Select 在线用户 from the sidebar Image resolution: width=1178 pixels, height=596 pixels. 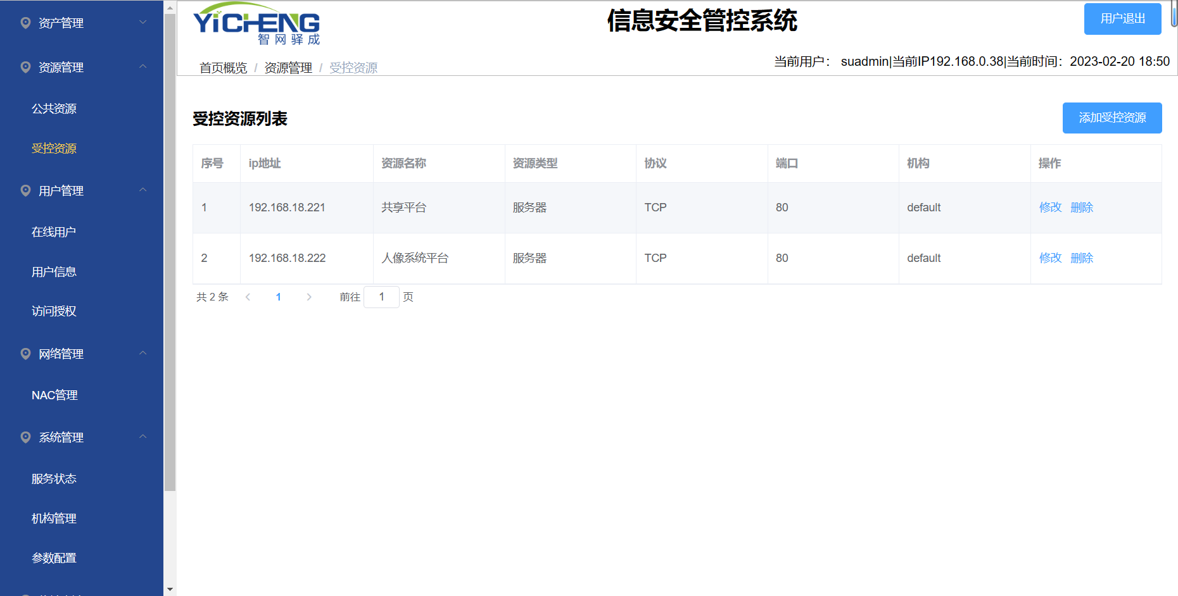(x=54, y=232)
